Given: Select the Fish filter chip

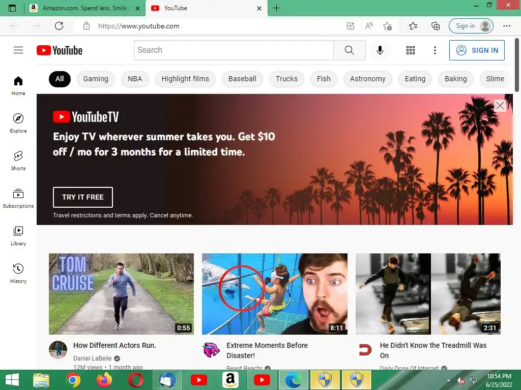Looking at the screenshot, I should pyautogui.click(x=324, y=79).
